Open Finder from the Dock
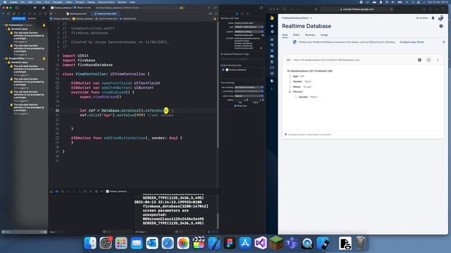The width and height of the screenshot is (451, 253). 90,243
